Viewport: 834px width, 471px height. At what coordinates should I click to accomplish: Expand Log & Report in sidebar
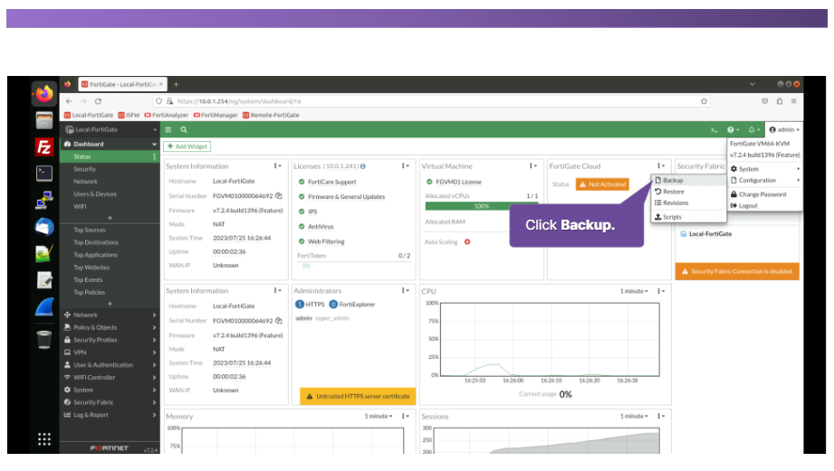point(110,415)
